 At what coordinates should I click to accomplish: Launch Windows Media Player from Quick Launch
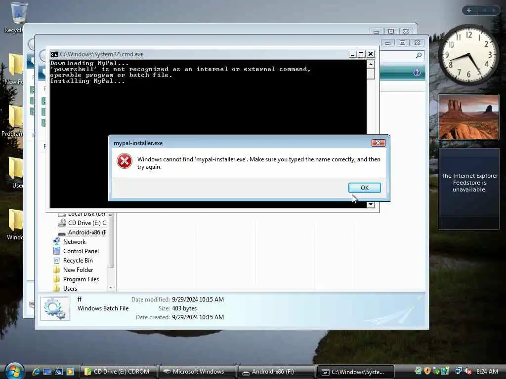(70, 372)
